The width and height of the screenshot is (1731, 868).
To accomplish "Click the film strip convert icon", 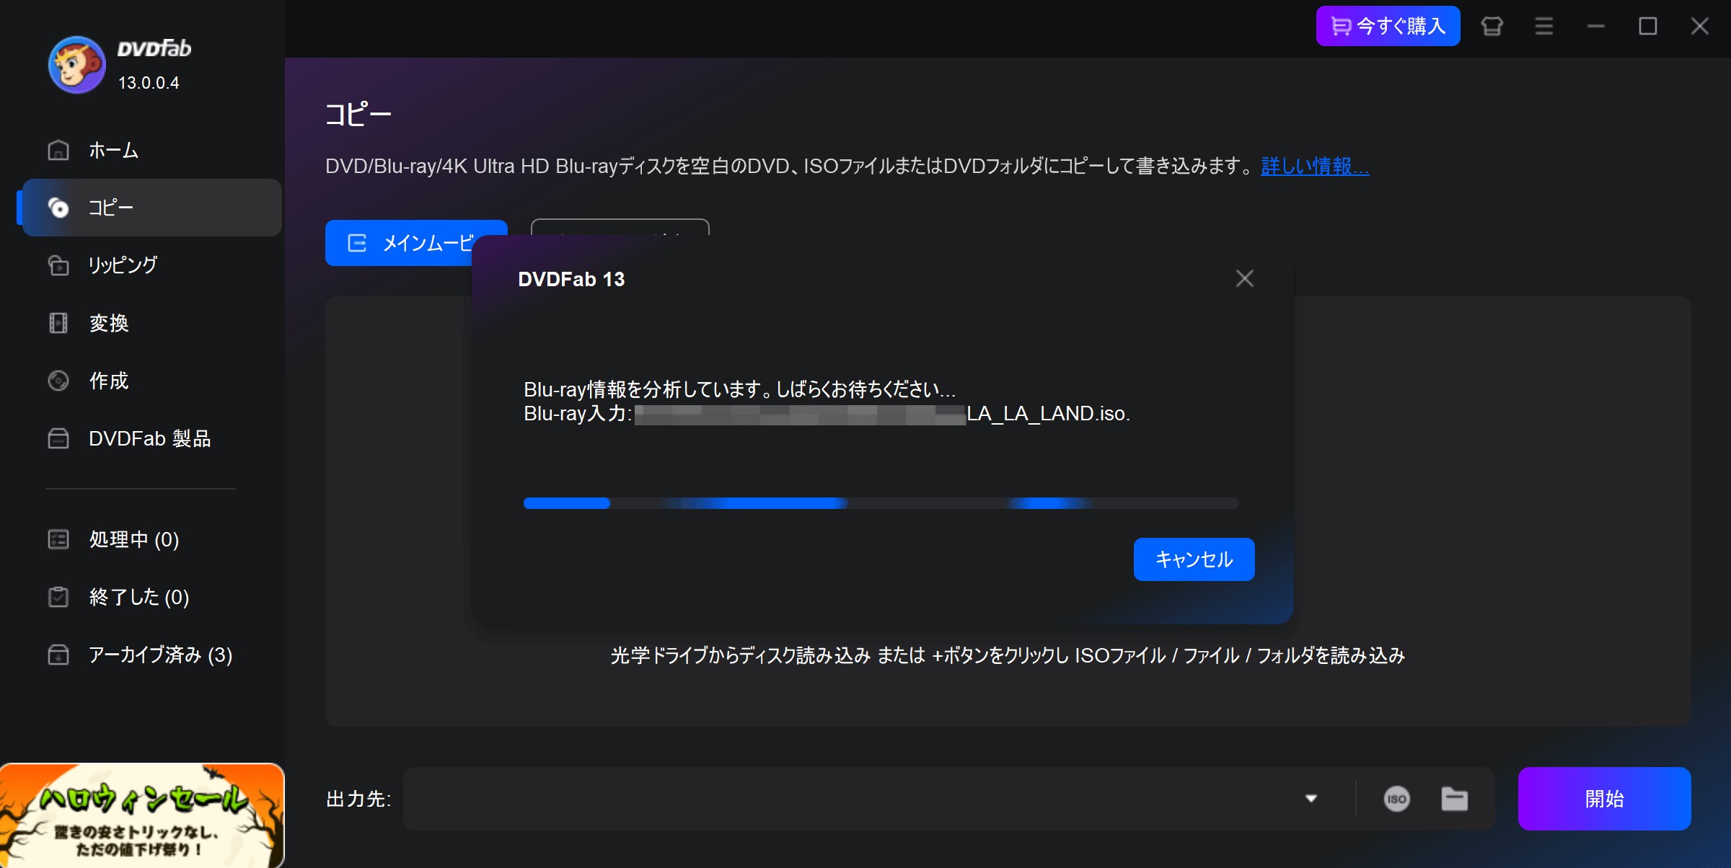I will [x=58, y=323].
